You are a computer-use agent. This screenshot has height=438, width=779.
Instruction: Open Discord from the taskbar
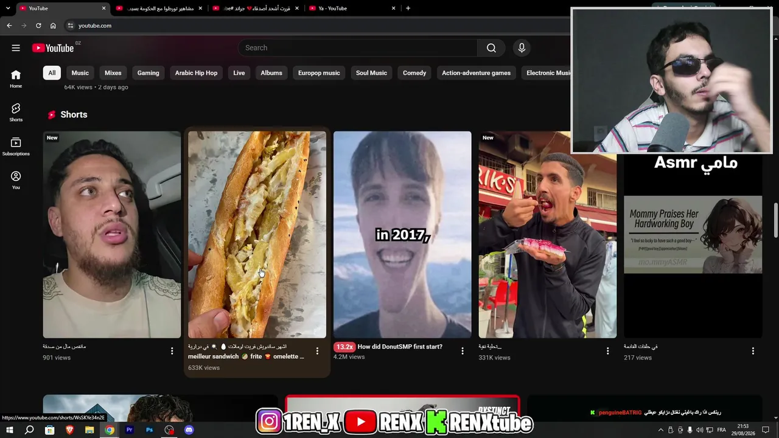tap(189, 430)
